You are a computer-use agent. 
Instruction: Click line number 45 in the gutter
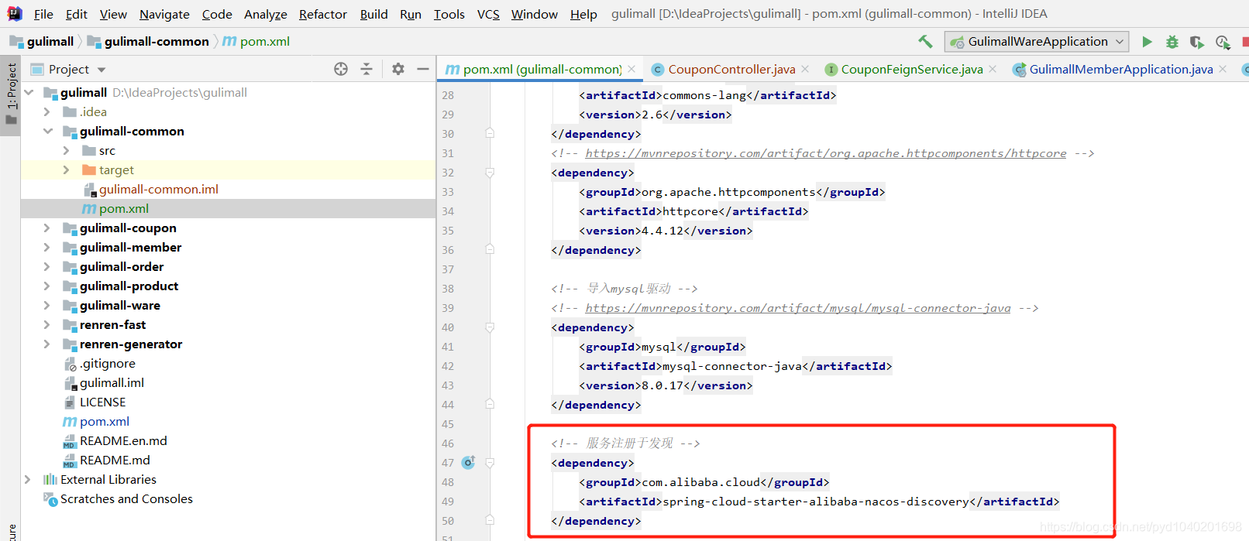point(448,424)
